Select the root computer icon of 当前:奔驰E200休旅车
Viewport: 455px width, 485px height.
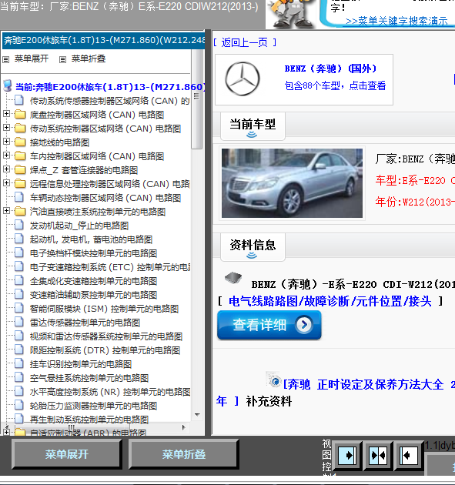coord(8,86)
